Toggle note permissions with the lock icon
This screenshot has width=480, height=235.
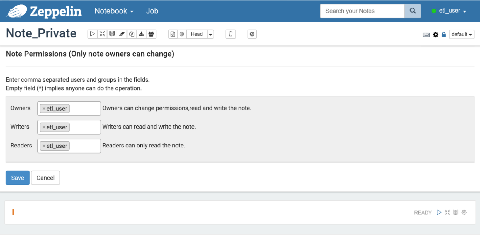point(444,35)
